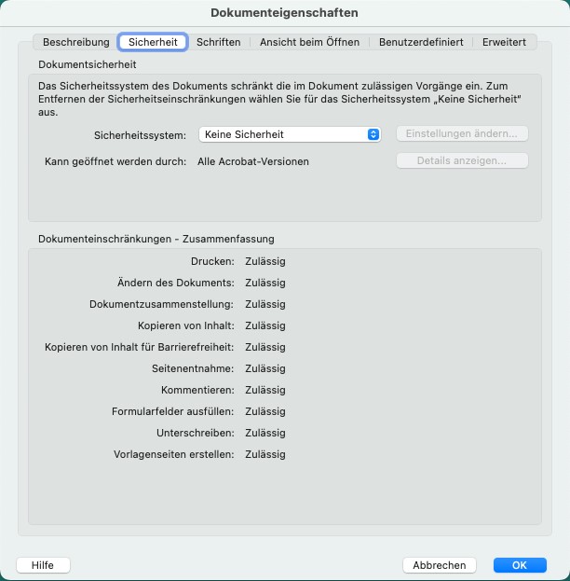
Task: Select the Sicherheit tab
Action: 153,42
